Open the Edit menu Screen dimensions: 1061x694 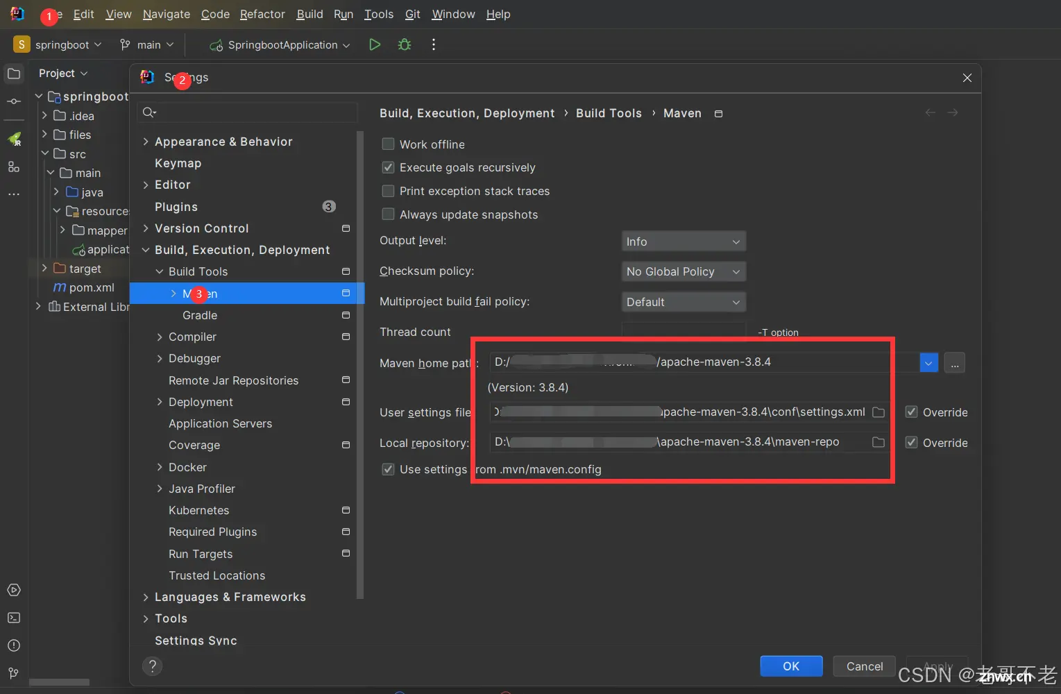[x=83, y=14]
